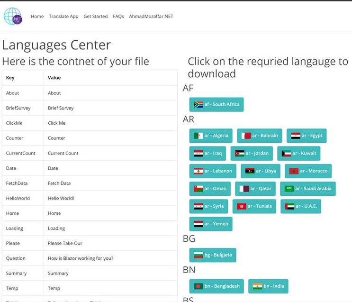Download the bg - Bulgaria language
Screen dimensions: 352x302
click(212, 255)
